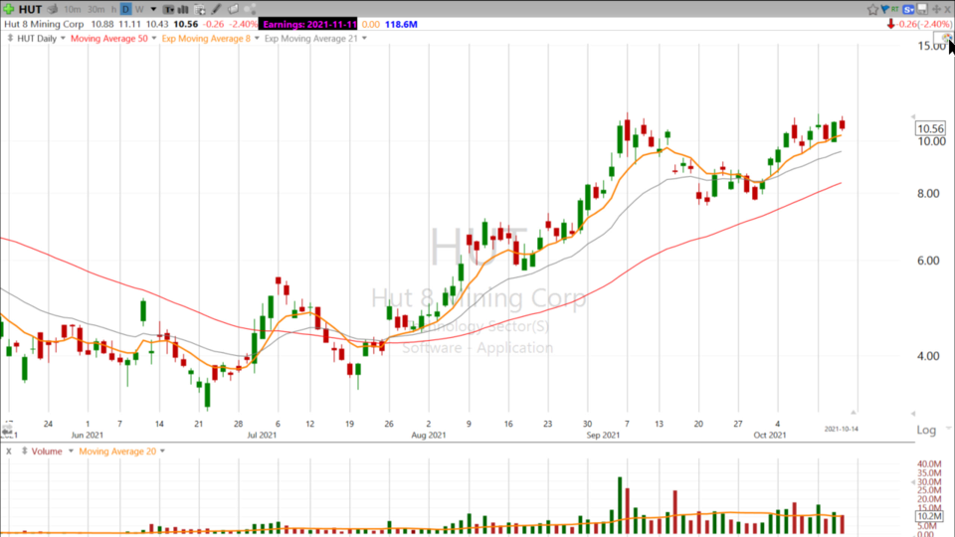The height and width of the screenshot is (537, 955).
Task: Toggle the Log scale button
Action: point(926,430)
